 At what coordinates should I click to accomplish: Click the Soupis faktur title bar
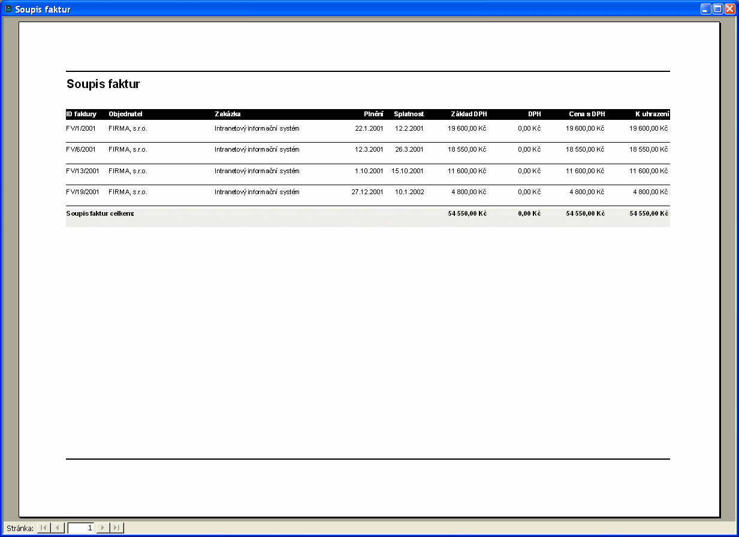(360, 9)
